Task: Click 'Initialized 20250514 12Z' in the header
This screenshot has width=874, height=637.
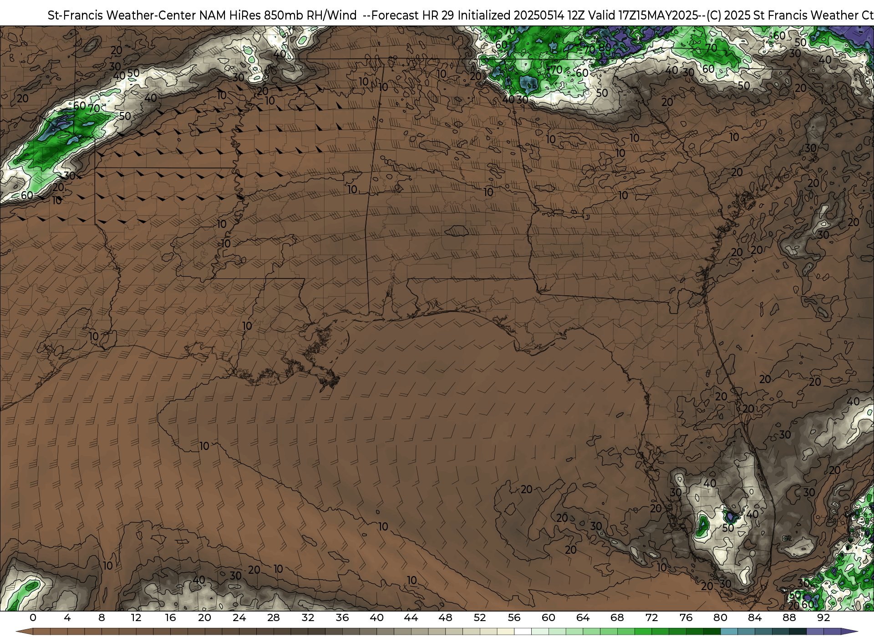Action: [520, 15]
